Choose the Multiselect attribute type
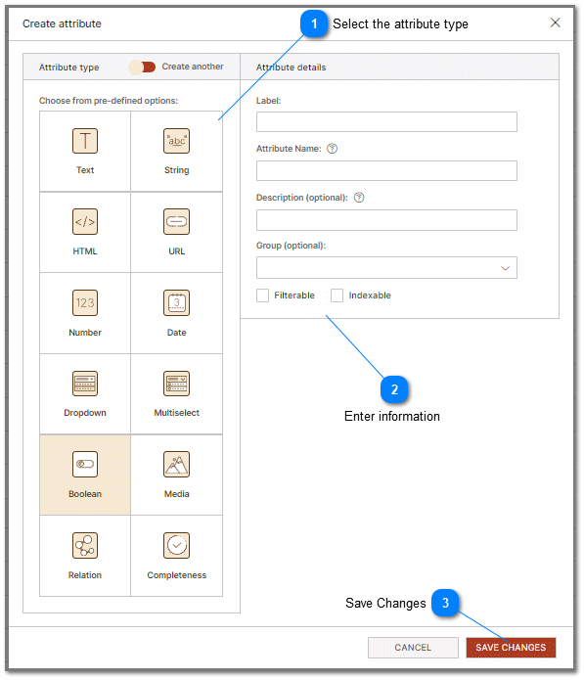 (x=176, y=393)
